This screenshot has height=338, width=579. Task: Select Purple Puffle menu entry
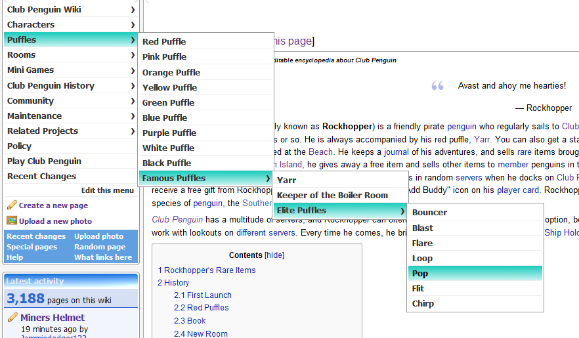[x=205, y=133]
